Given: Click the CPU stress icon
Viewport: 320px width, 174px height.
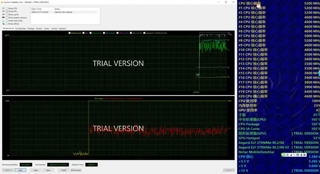Looking at the screenshot, I should [3, 8].
